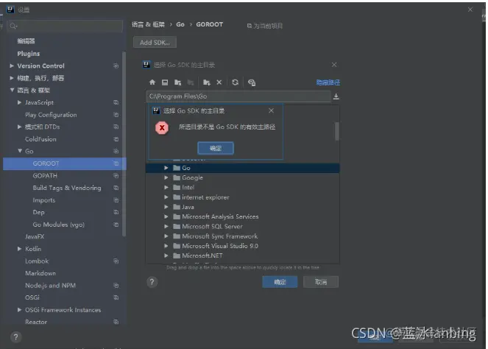The image size is (488, 349).
Task: Expand the Version Control settings node
Action: [12, 66]
